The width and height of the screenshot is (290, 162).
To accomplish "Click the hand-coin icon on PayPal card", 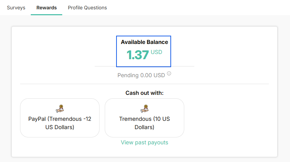I will tap(60, 109).
